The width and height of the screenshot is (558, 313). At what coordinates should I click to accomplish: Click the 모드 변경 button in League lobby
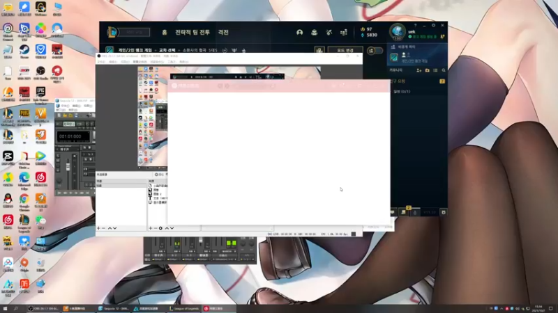[x=345, y=51]
